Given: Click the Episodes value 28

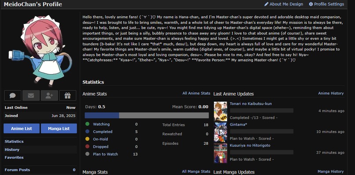Looking at the screenshot, I should coord(206,143).
